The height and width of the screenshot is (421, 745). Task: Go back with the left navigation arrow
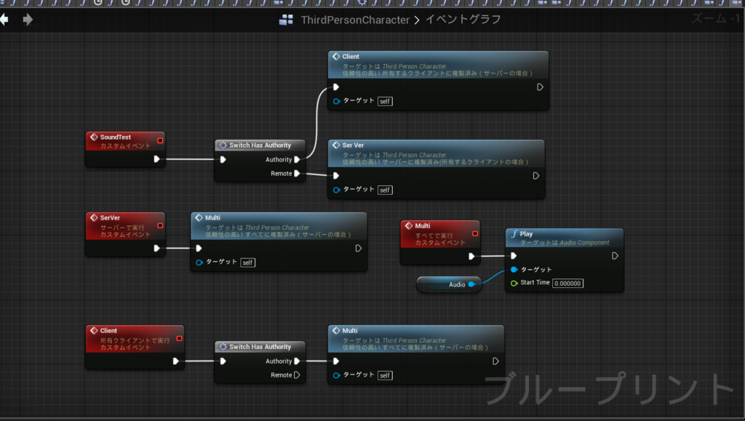(4, 20)
